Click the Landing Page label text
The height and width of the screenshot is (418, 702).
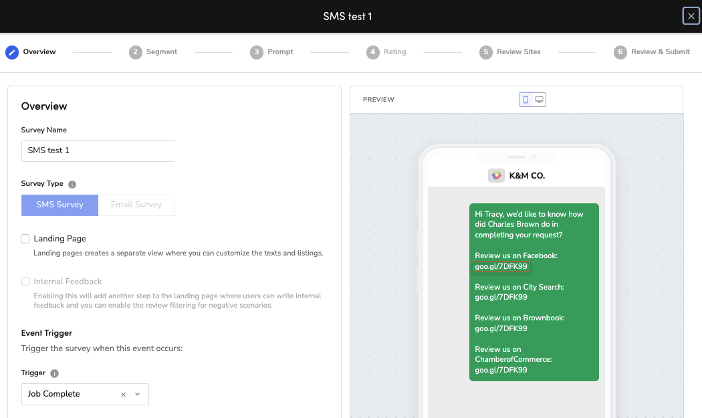pyautogui.click(x=60, y=239)
